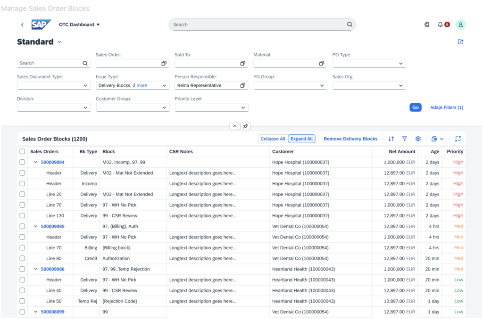The image size is (483, 319).
Task: Open the Standard view variant dropdown
Action: [x=59, y=42]
